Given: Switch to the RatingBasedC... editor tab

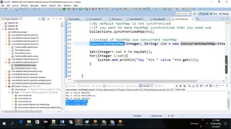Looking at the screenshot, I should (158, 19).
